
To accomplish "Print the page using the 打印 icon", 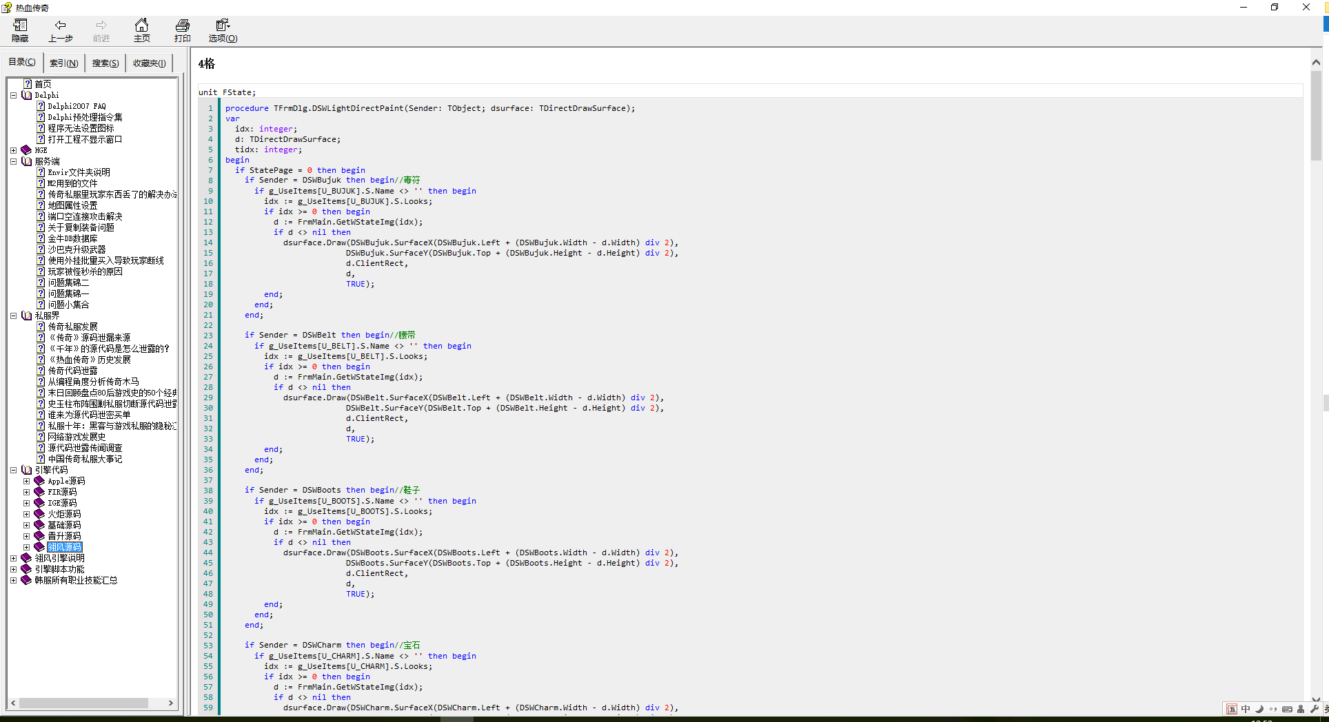I will [x=182, y=30].
